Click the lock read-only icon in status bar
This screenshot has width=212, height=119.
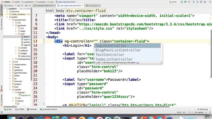pos(206,112)
